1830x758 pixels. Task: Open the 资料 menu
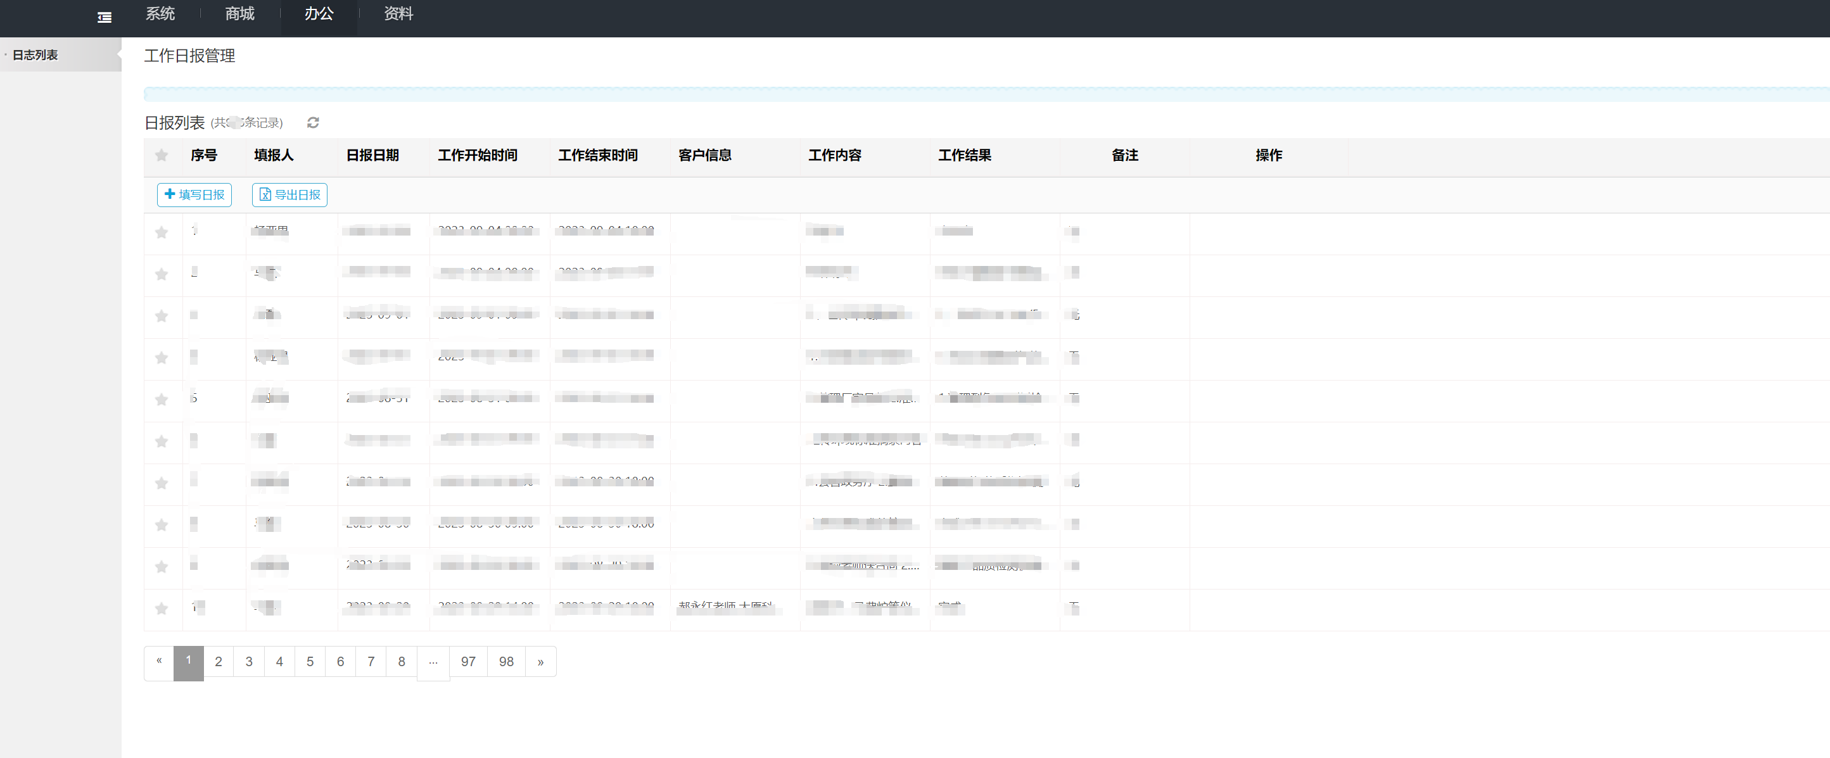point(398,13)
